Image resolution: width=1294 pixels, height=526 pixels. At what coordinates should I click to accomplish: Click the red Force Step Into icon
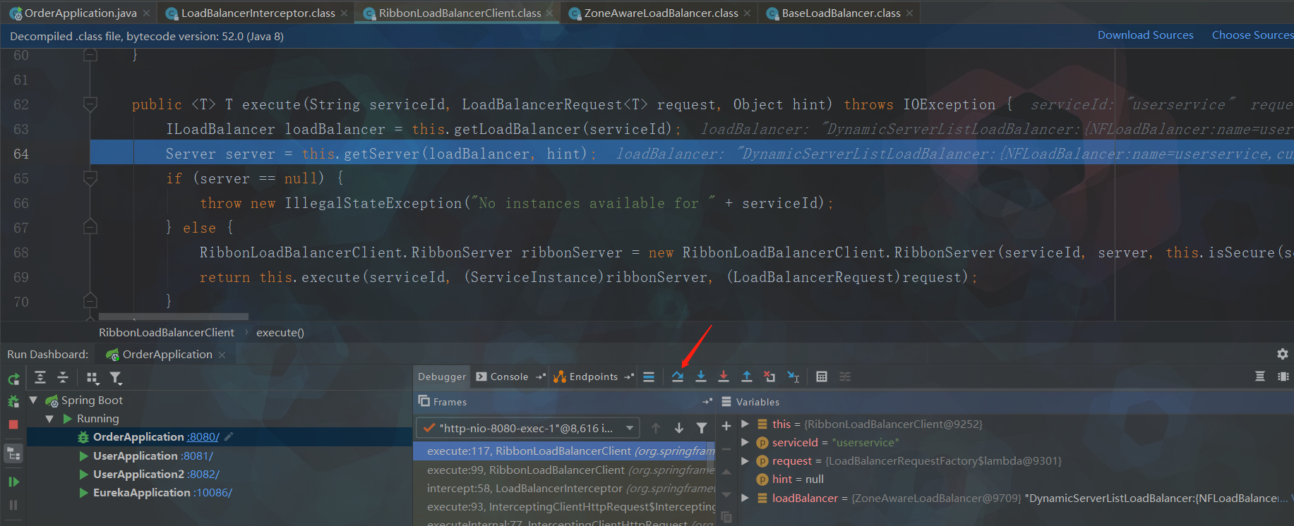[x=724, y=377]
